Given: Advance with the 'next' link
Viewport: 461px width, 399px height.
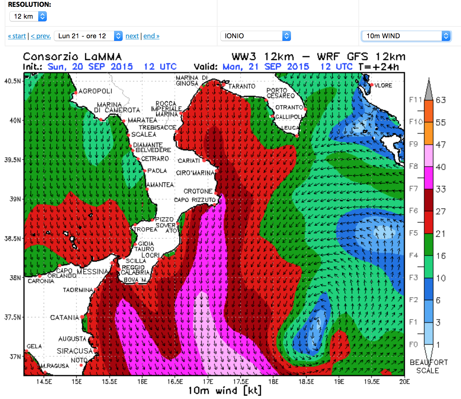Looking at the screenshot, I should [x=132, y=36].
